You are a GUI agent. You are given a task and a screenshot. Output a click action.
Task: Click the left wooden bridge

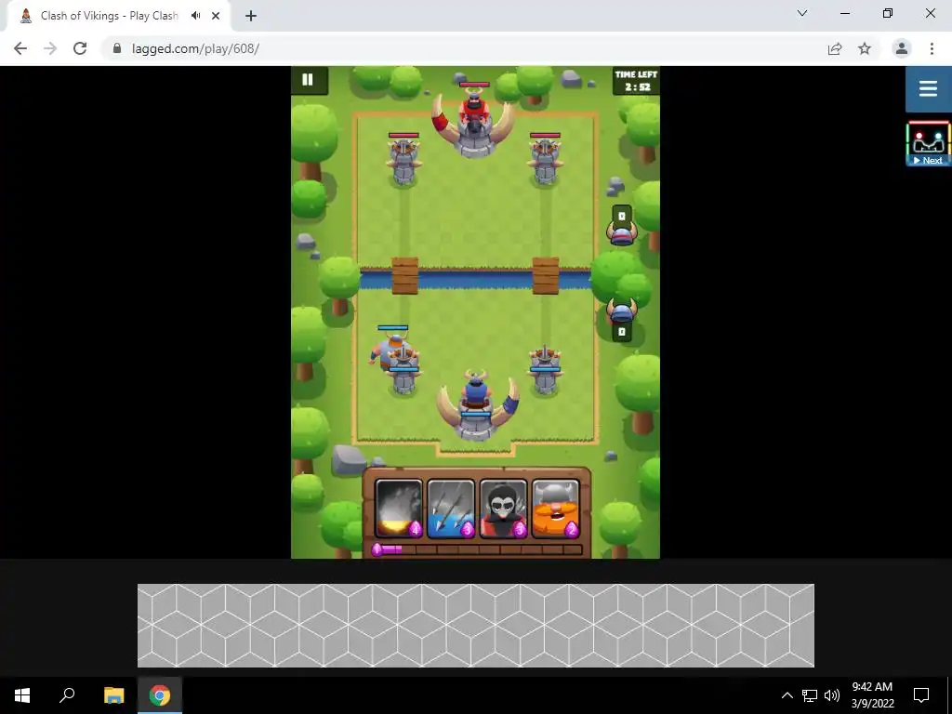click(x=405, y=276)
